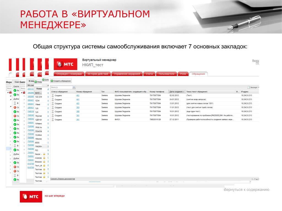
Task: Sort by Тип column header
Action: point(103,91)
